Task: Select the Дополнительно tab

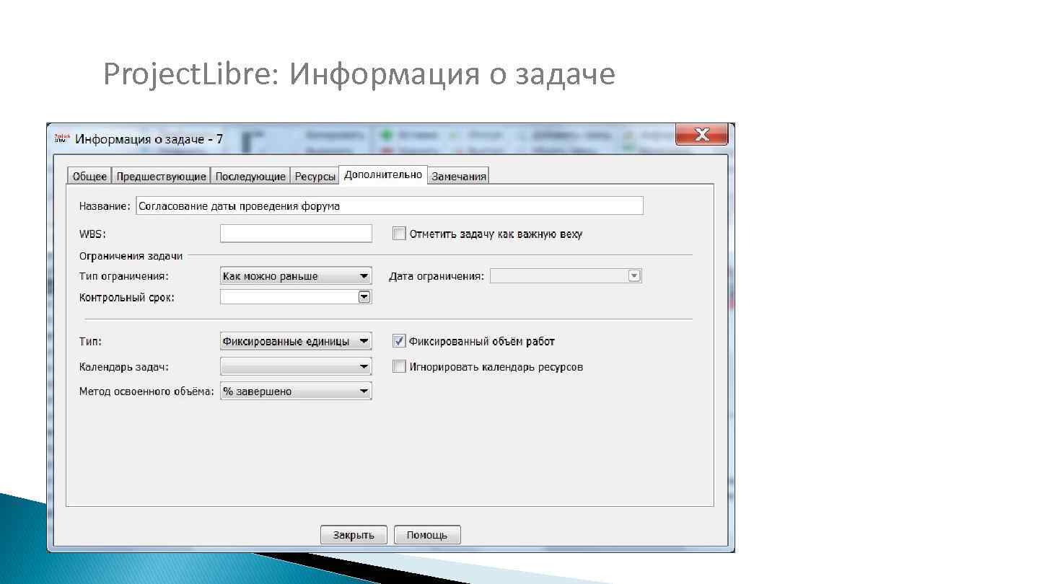Action: [x=383, y=174]
